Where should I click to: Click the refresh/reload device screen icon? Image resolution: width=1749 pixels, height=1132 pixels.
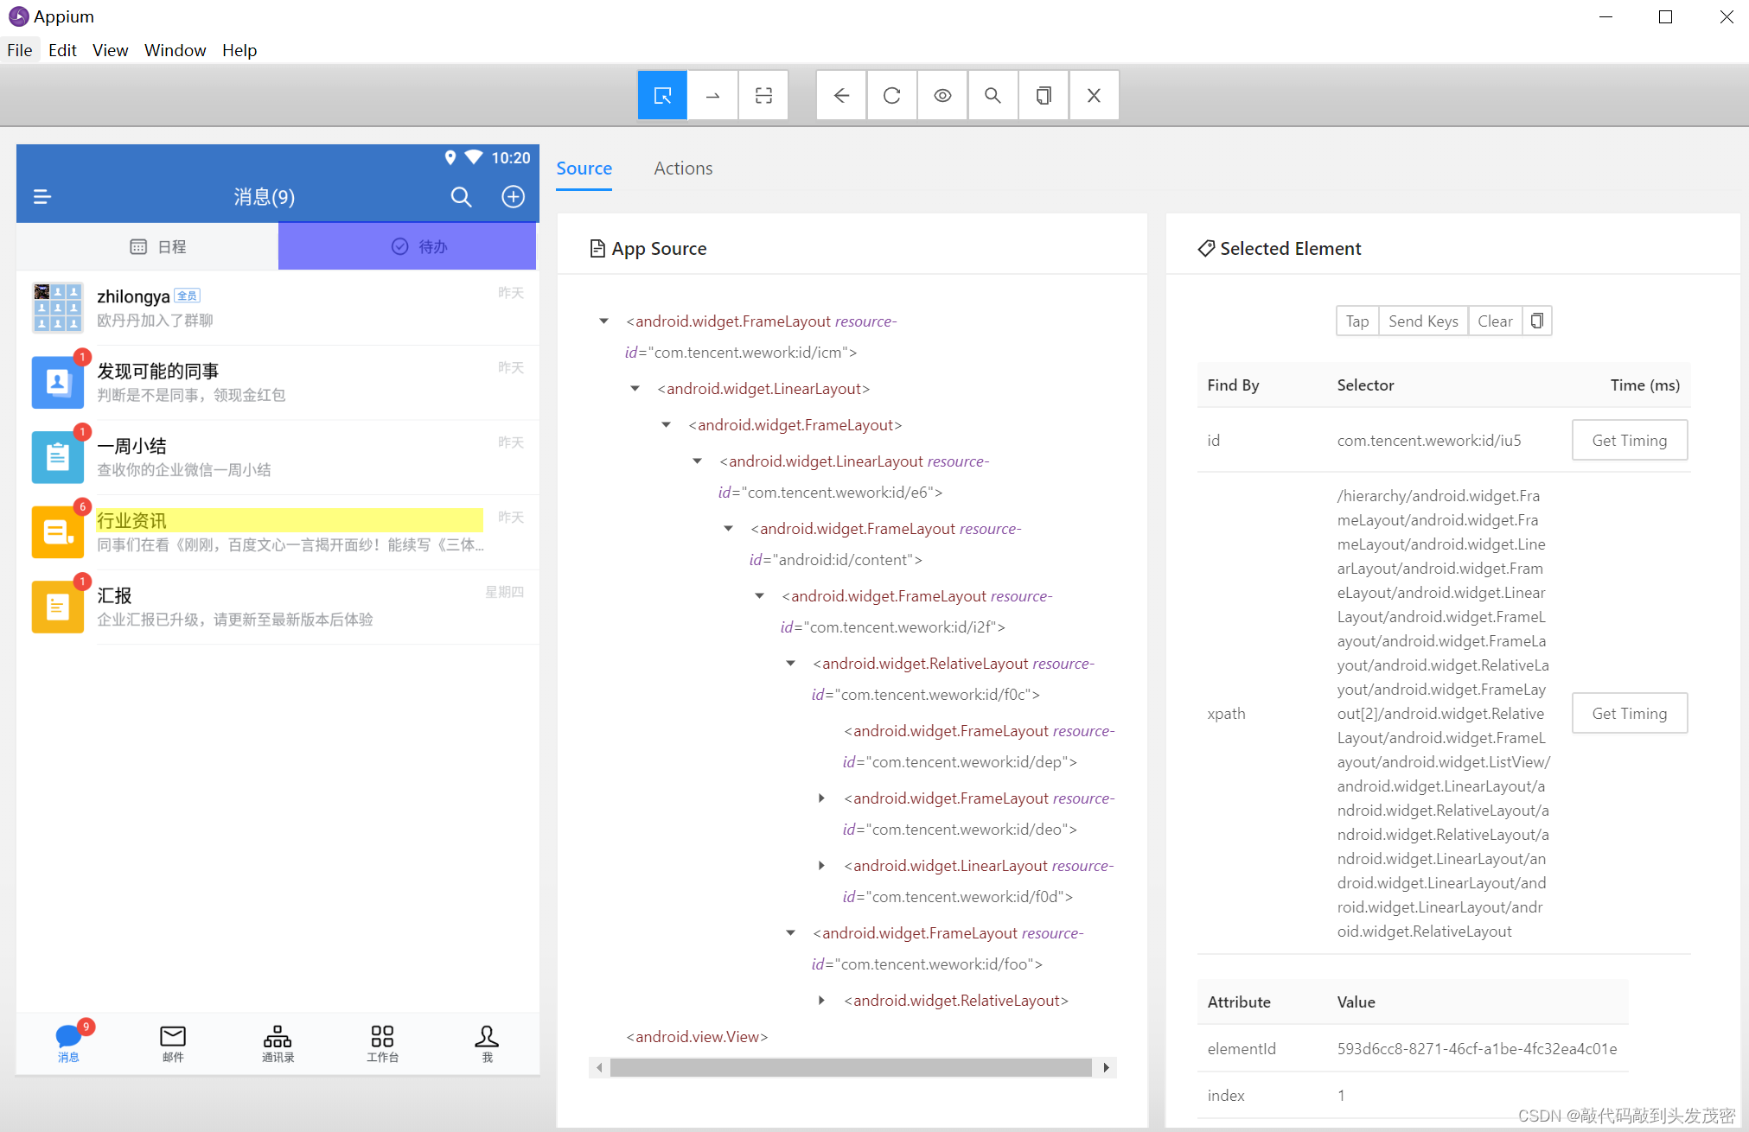pos(894,96)
